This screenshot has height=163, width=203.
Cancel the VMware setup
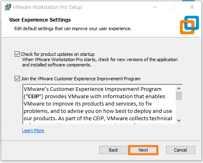181,150
